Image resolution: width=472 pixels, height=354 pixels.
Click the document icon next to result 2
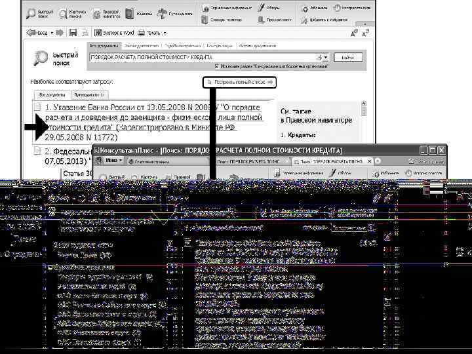click(x=37, y=151)
